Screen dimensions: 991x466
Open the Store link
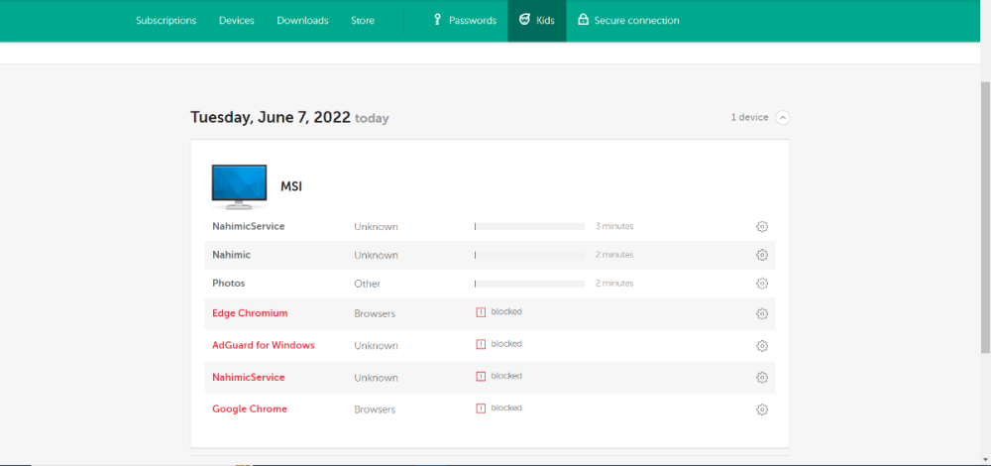[x=363, y=21]
